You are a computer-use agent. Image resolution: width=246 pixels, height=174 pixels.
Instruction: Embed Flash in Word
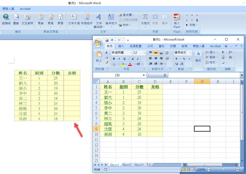coord(177,21)
